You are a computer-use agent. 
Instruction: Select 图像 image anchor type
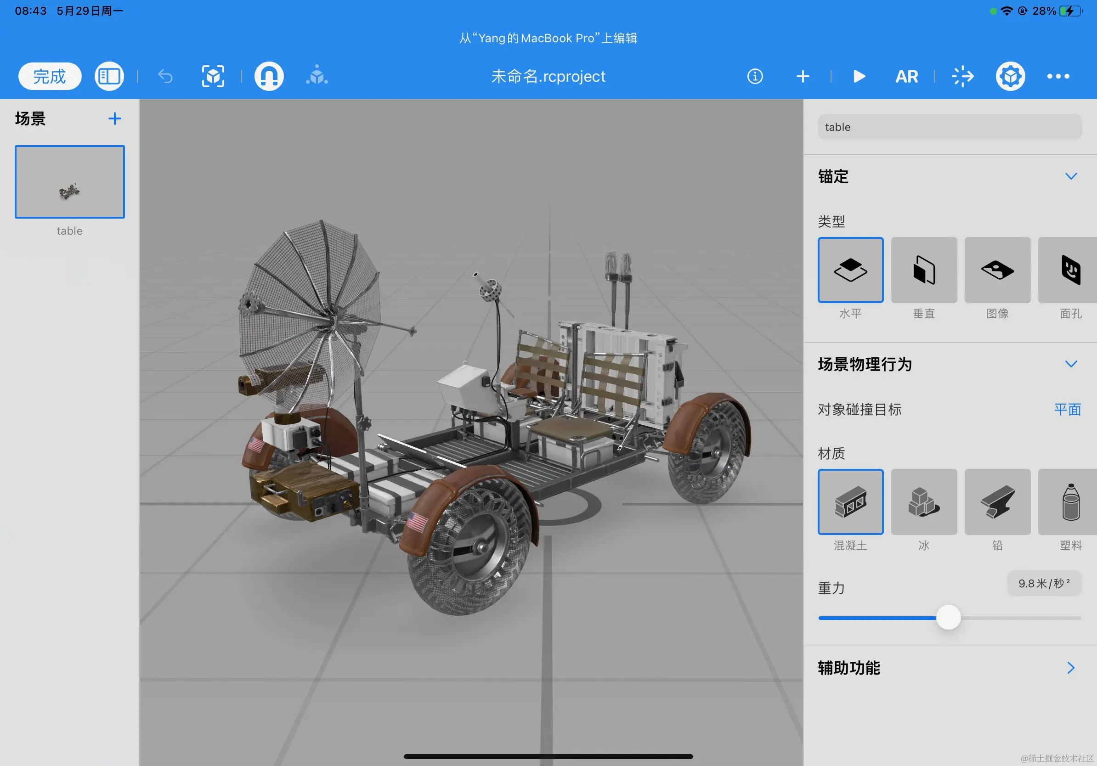[997, 270]
